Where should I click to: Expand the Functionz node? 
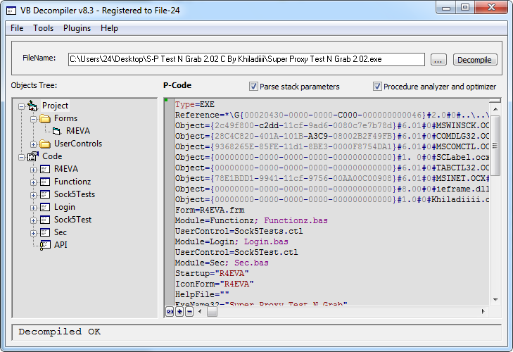(x=33, y=182)
